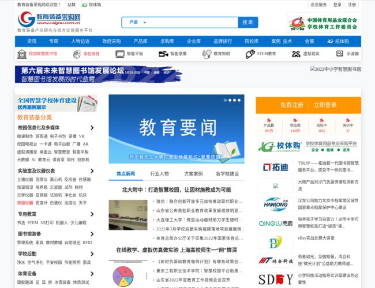Click the 免费注册 button
This screenshot has height=288, width=375.
291,105
